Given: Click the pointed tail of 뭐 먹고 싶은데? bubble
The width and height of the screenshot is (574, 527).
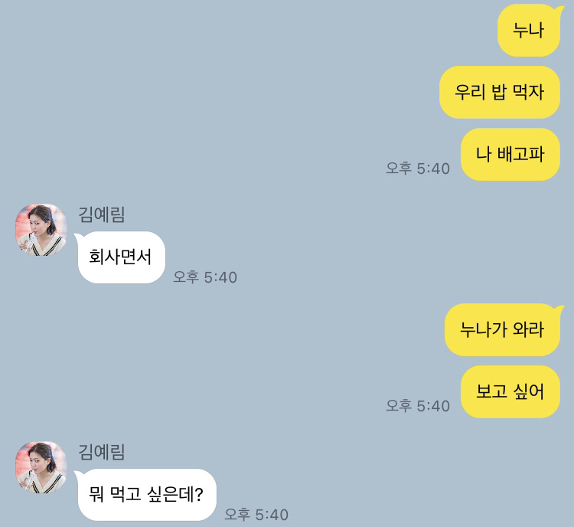Looking at the screenshot, I should pos(78,475).
